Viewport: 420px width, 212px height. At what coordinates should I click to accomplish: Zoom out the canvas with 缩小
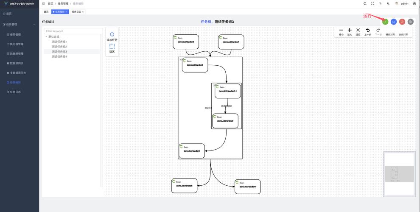pos(341,31)
